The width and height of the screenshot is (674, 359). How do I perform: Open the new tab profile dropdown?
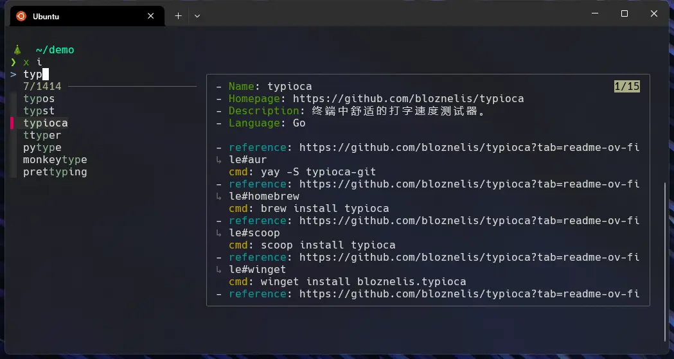(197, 16)
